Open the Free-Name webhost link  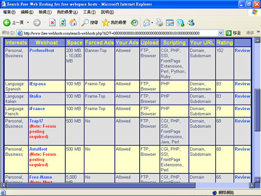click(x=41, y=177)
